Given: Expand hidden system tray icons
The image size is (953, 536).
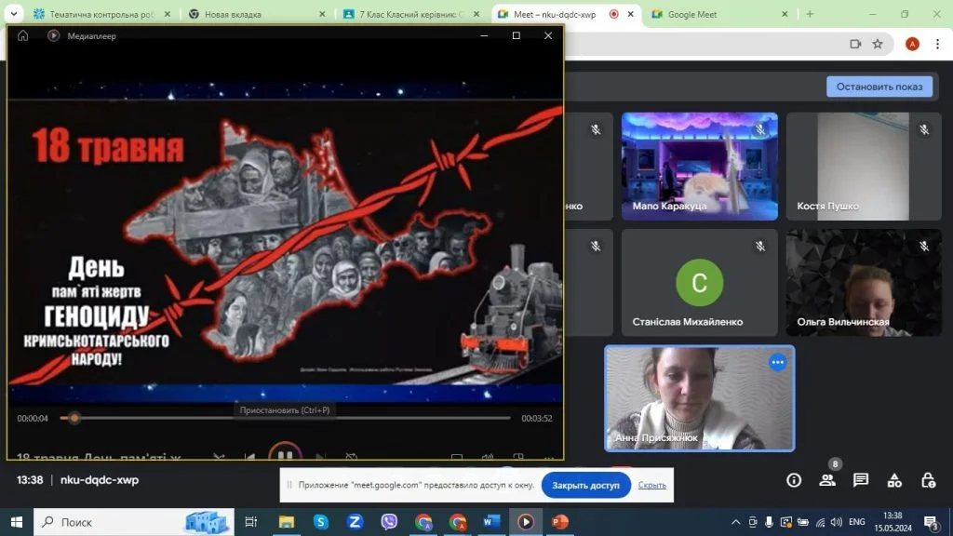Looking at the screenshot, I should (735, 522).
